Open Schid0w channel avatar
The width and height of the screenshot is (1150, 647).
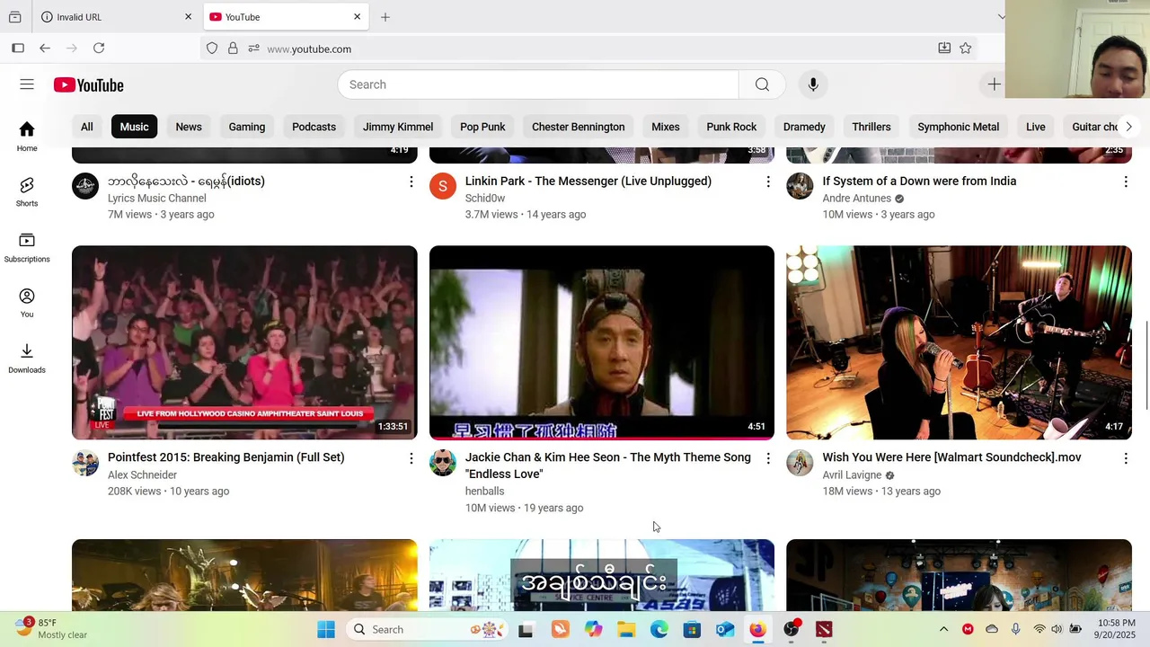tap(443, 186)
